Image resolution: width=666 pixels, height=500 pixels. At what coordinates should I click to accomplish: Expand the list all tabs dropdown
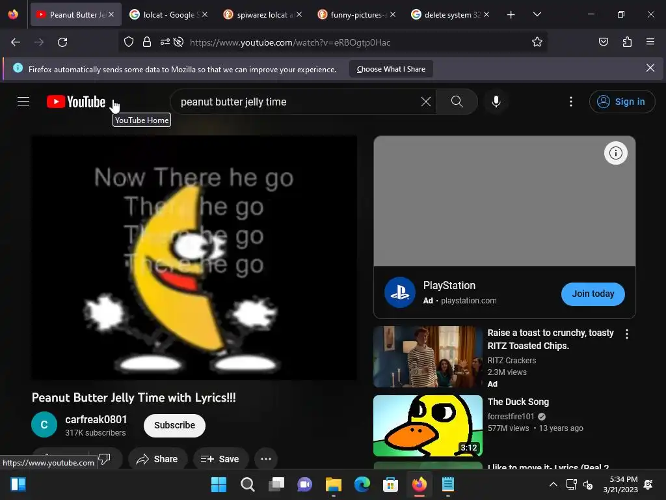pos(537,15)
